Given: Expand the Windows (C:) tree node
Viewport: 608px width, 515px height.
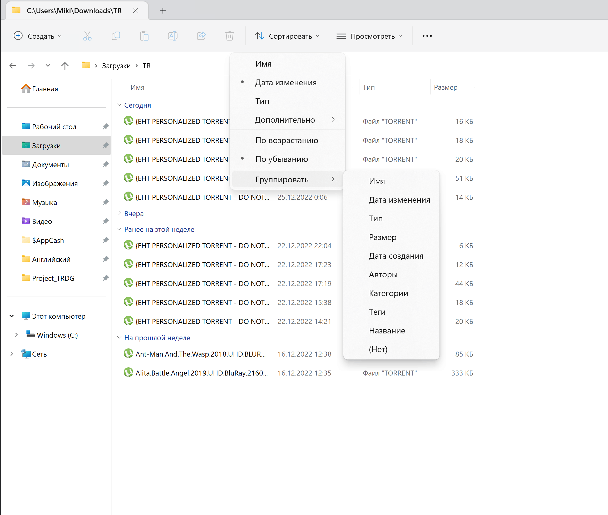Looking at the screenshot, I should 16,335.
